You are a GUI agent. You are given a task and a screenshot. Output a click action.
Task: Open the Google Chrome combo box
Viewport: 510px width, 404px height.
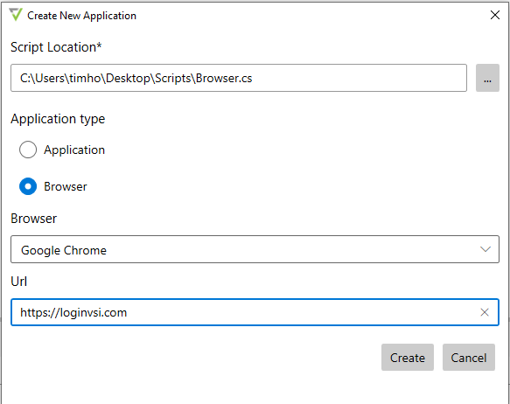click(255, 249)
